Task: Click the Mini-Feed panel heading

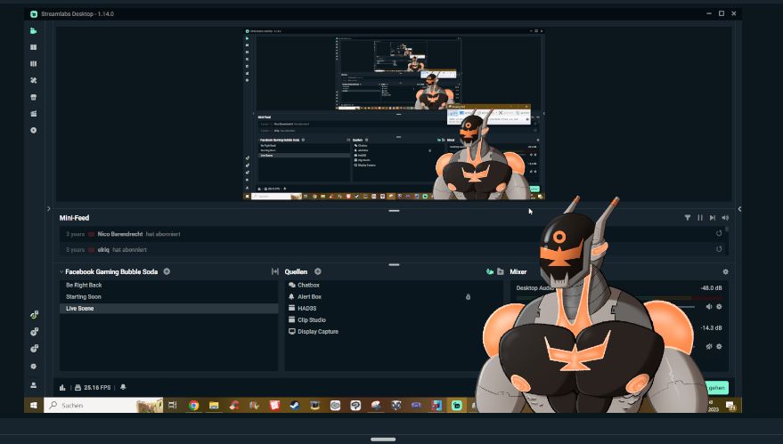Action: point(75,218)
